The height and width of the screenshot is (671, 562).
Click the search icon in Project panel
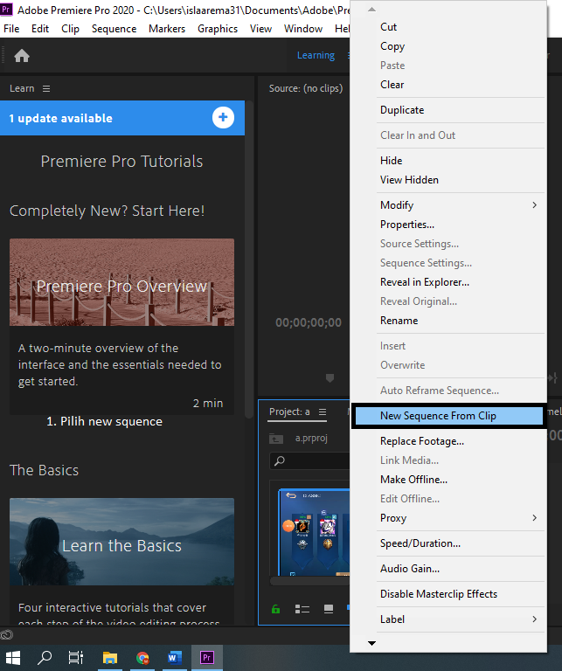coord(280,461)
